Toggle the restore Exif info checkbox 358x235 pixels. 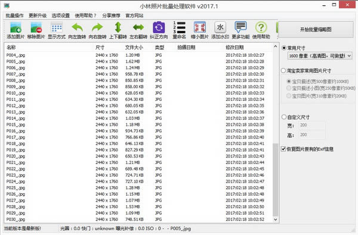(x=283, y=149)
